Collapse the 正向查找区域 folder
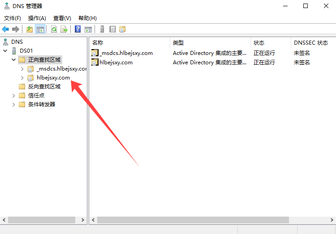This screenshot has width=336, height=234. point(13,60)
